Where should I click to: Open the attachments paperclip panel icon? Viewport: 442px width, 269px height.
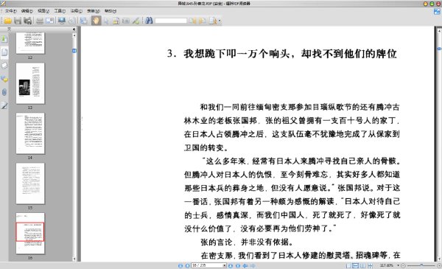(x=4, y=92)
